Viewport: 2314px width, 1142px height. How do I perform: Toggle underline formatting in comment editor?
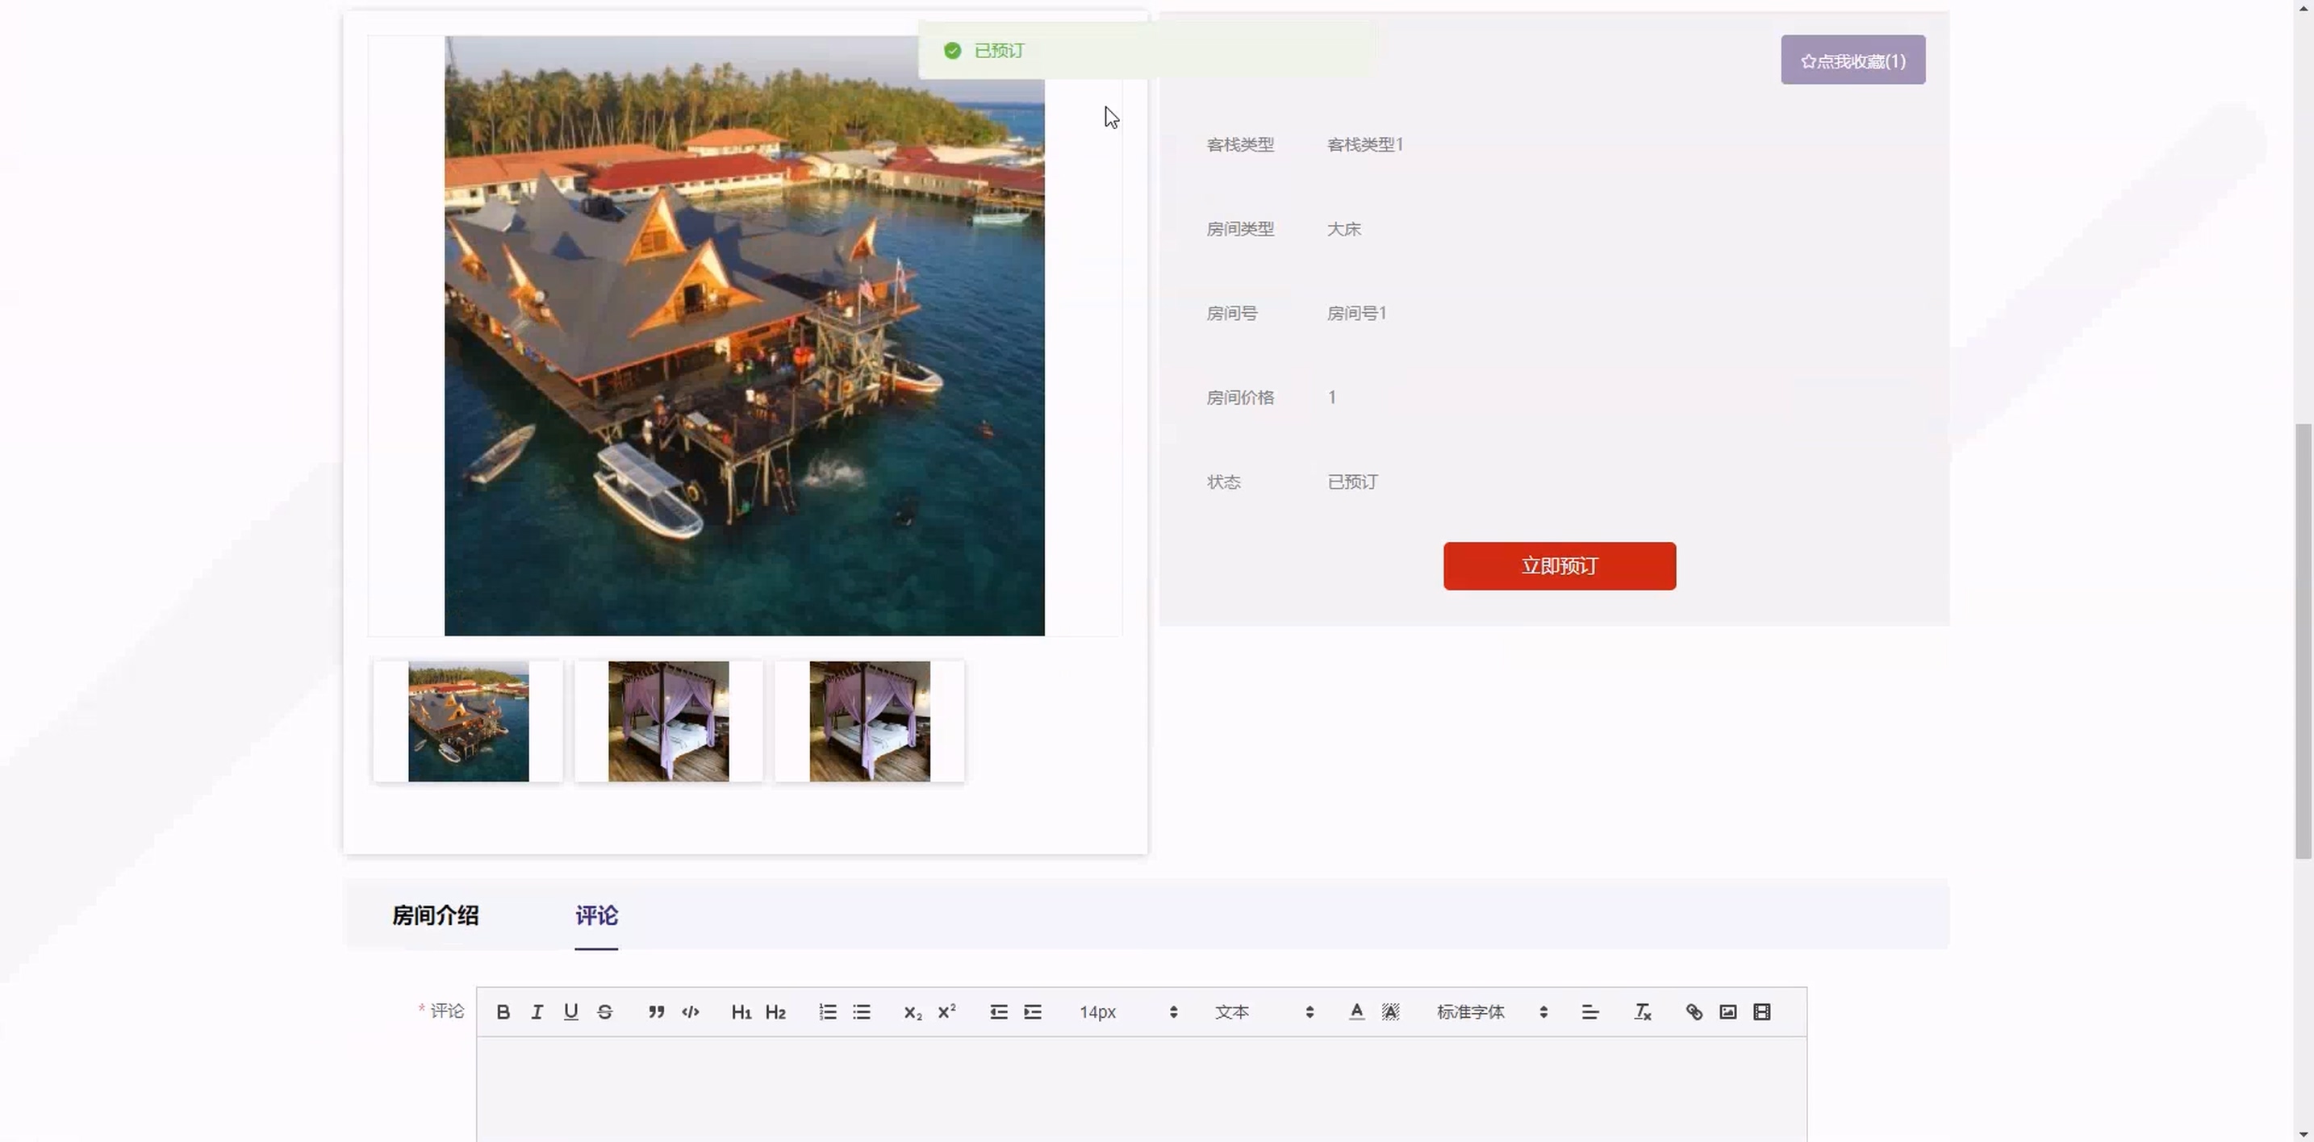click(x=570, y=1012)
